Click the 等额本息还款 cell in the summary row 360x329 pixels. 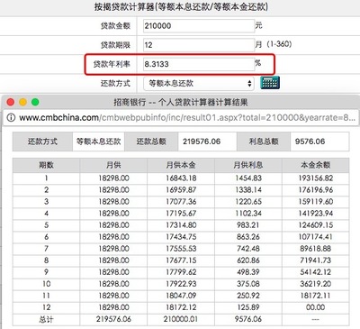click(x=98, y=142)
